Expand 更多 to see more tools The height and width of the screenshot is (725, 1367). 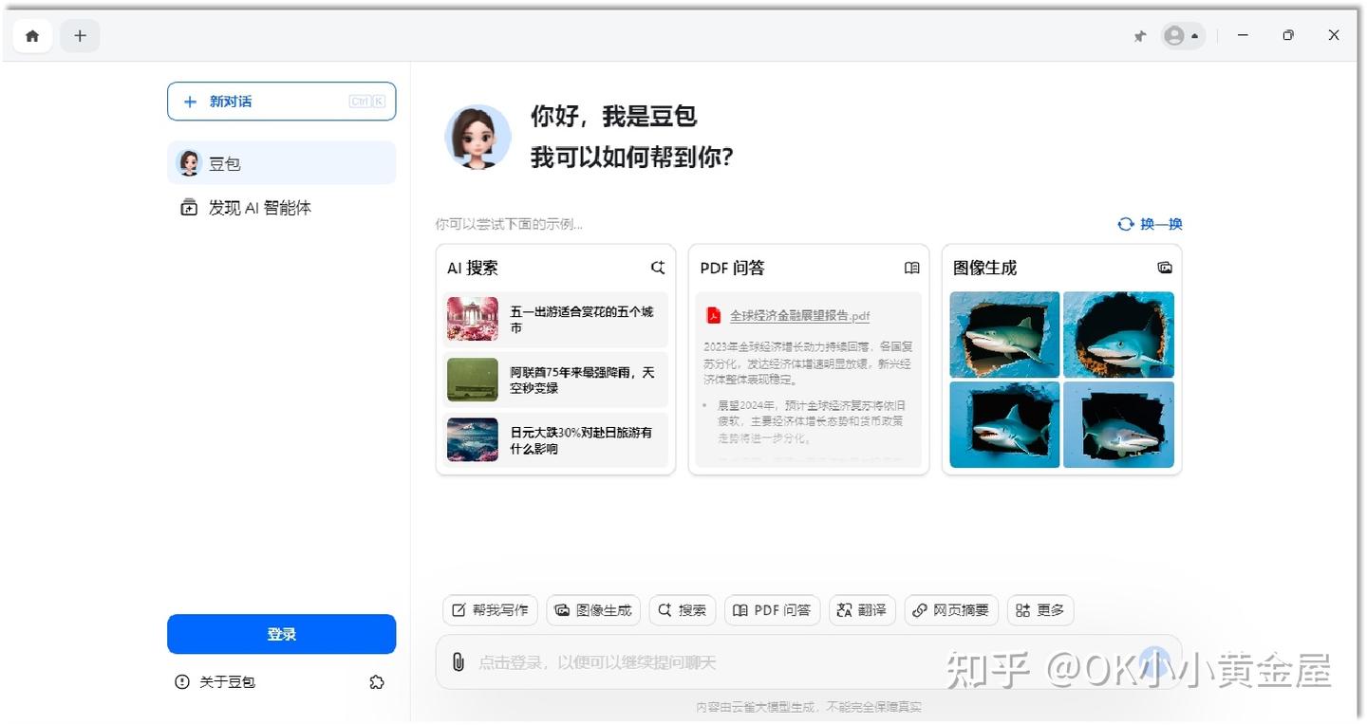pyautogui.click(x=1039, y=610)
